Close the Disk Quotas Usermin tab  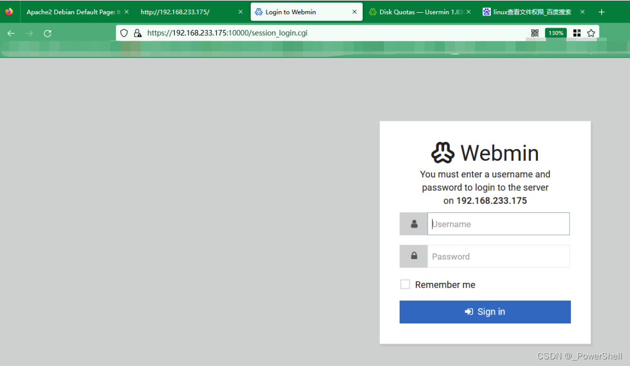(469, 12)
